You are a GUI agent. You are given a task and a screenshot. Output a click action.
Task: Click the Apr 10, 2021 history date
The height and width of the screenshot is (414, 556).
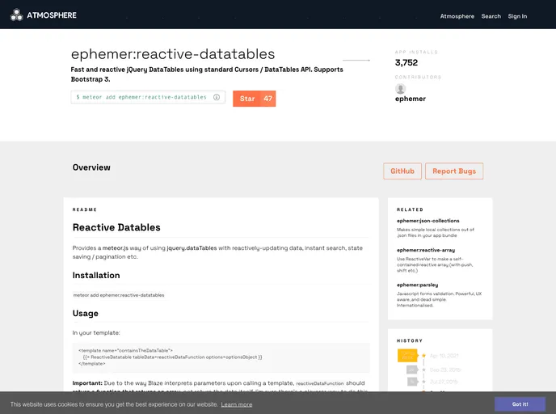click(444, 356)
